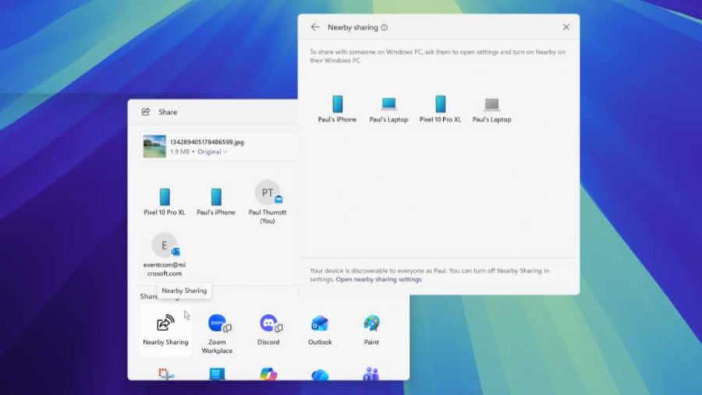
Task: Share using the Snipping Tool icon
Action: point(165,373)
